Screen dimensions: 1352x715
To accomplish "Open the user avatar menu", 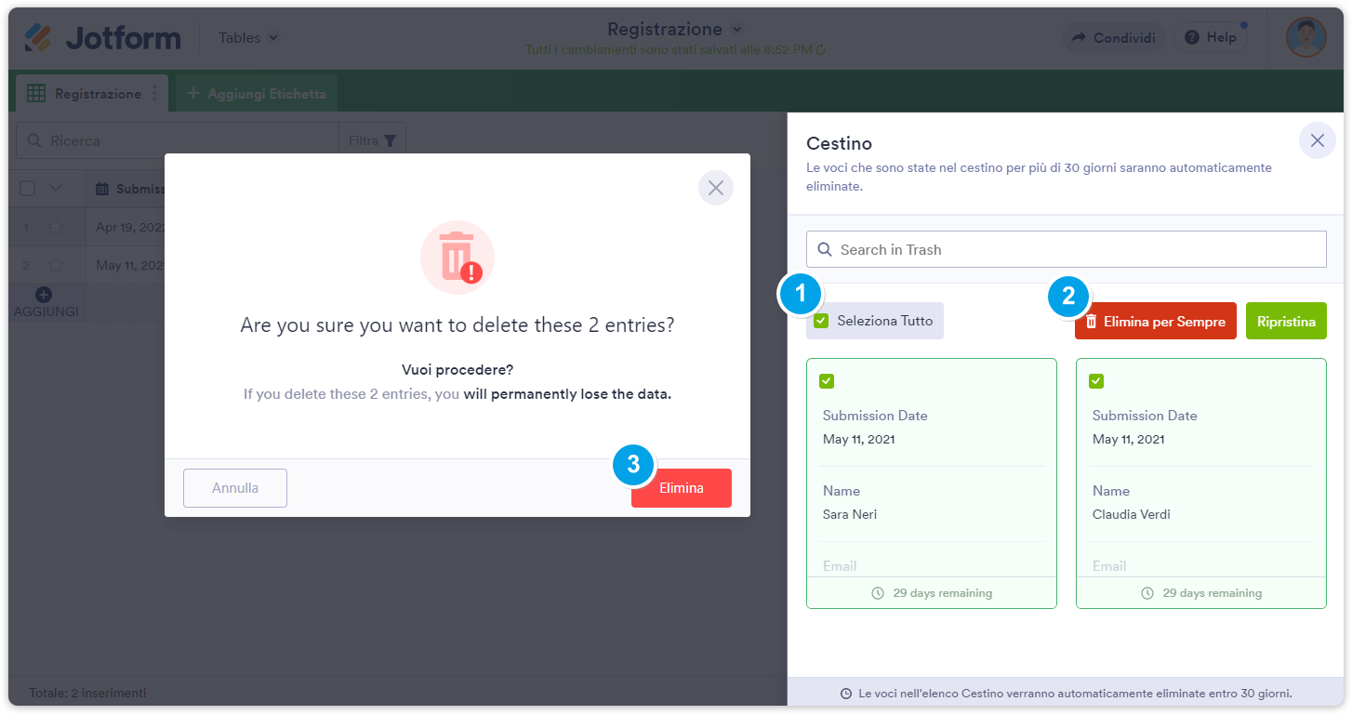I will 1306,38.
